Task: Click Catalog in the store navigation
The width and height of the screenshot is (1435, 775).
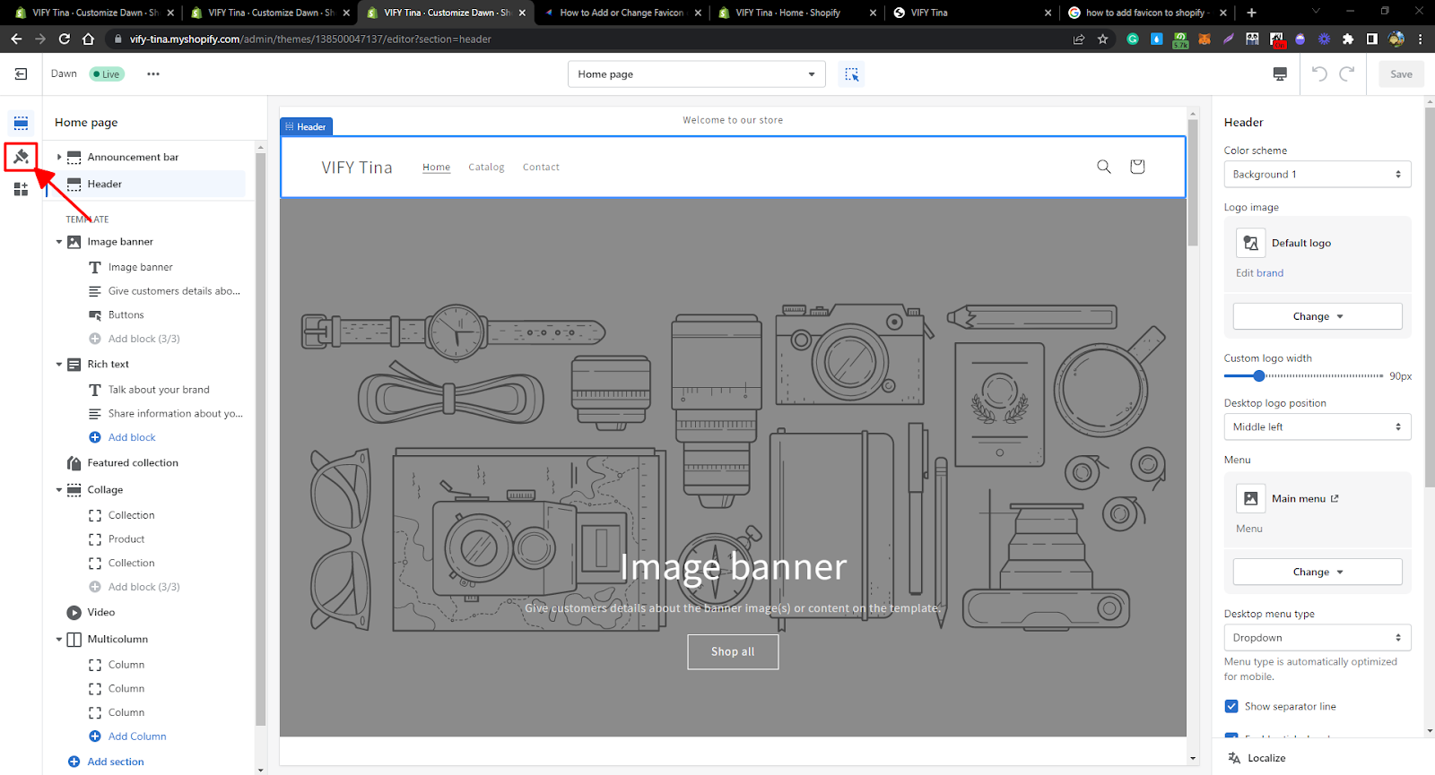Action: (x=486, y=168)
